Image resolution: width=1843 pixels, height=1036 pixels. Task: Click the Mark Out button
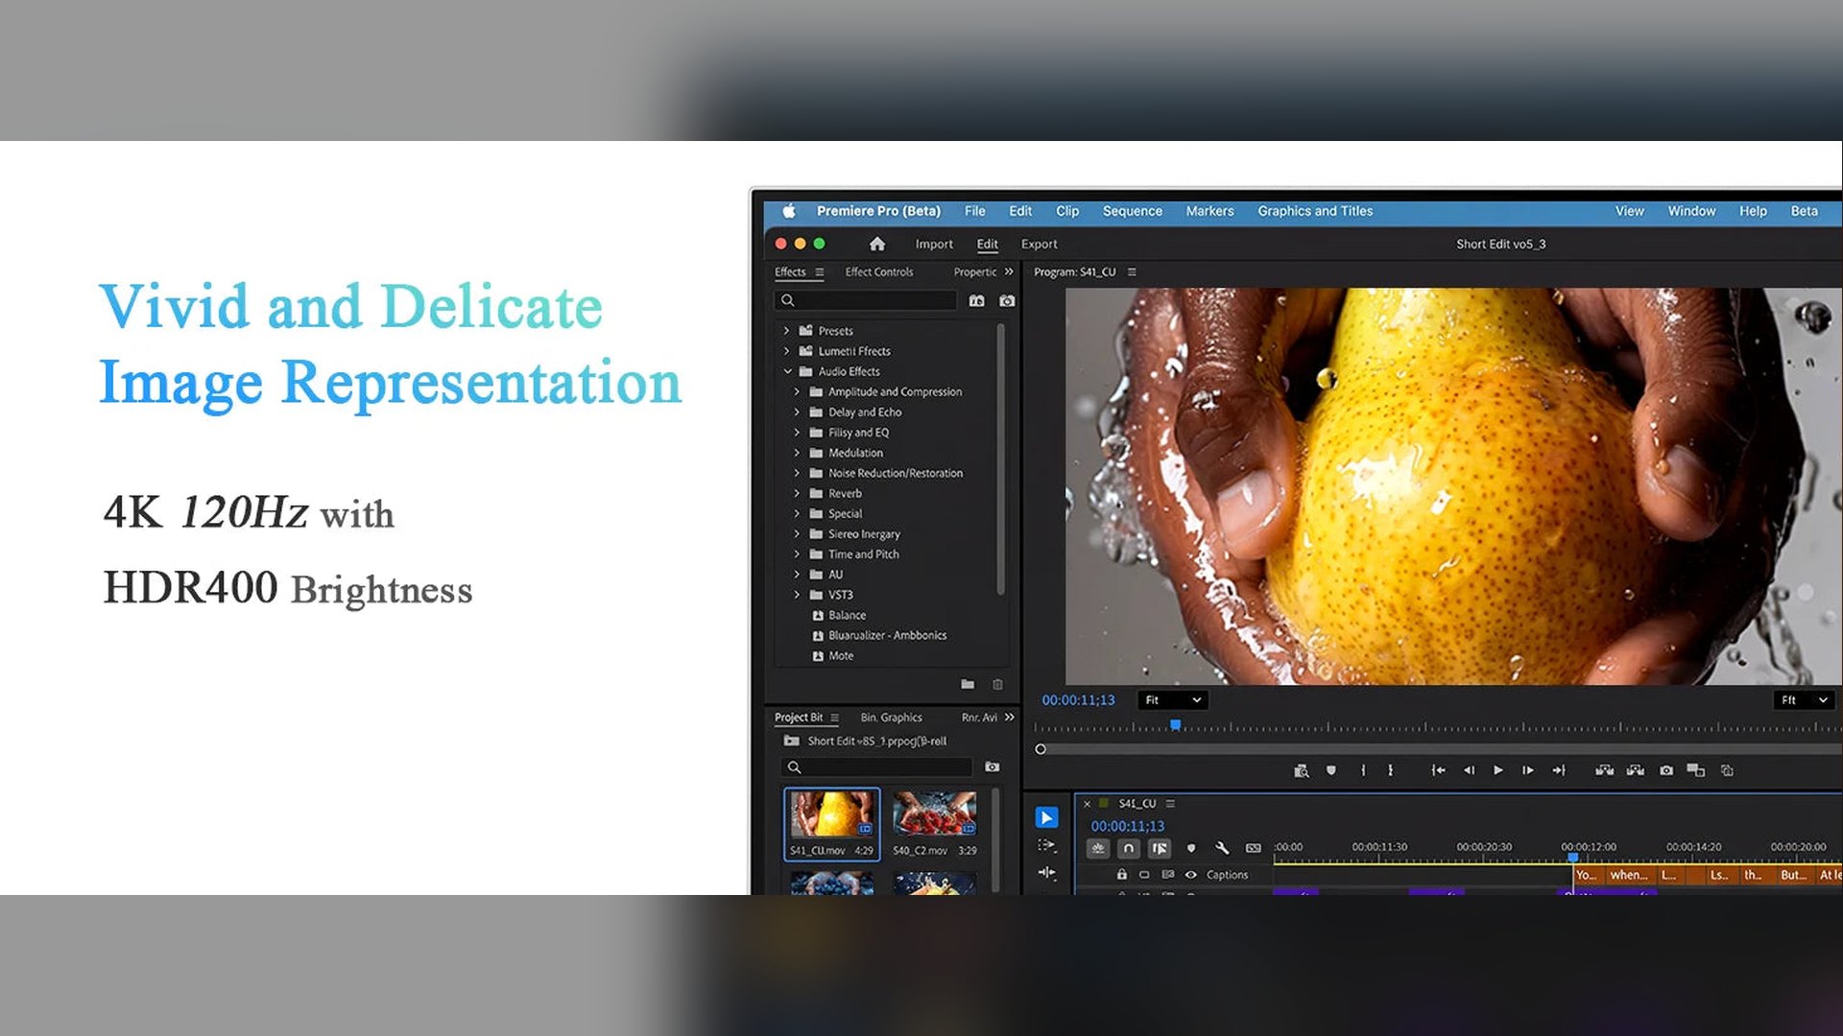click(x=1390, y=770)
